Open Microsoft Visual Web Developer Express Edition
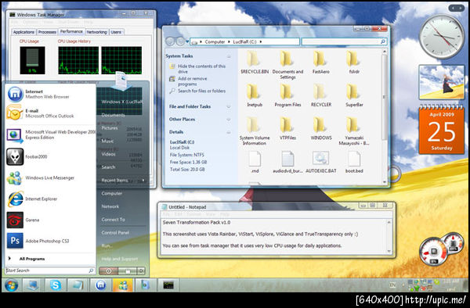The width and height of the screenshot is (470, 308). pos(50,134)
